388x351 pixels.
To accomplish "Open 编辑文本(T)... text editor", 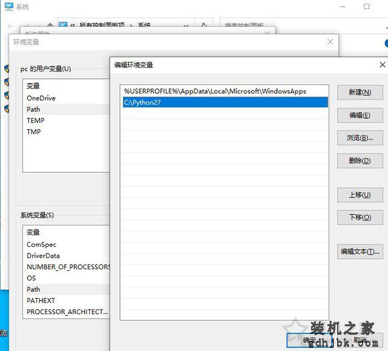I will pos(360,252).
